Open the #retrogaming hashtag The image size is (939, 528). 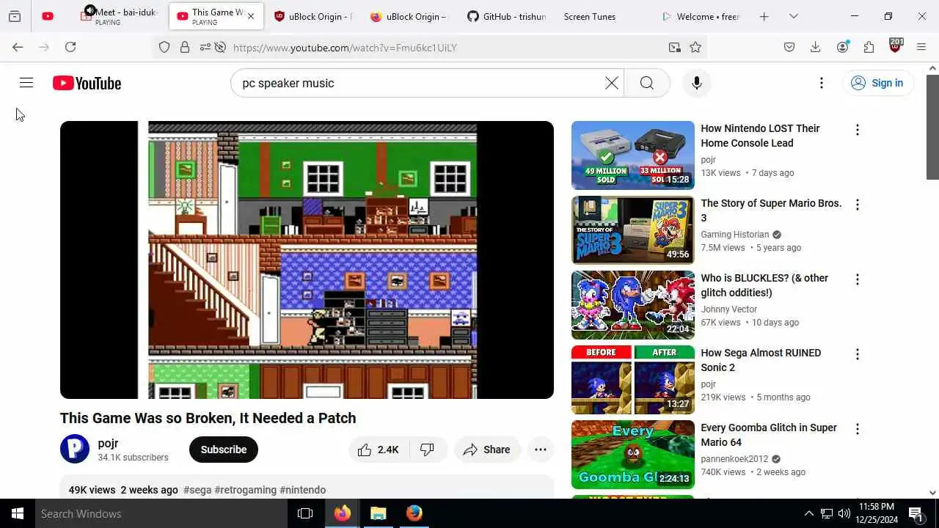246,490
